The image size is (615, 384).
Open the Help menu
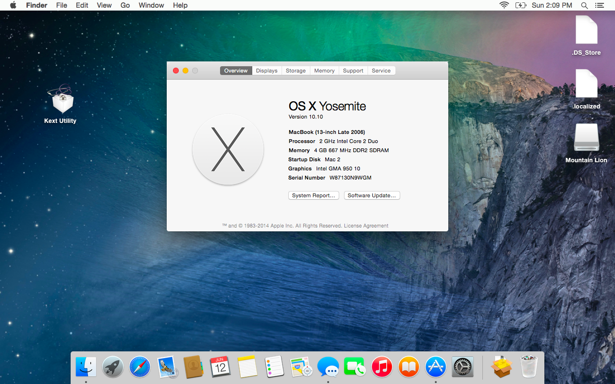[x=180, y=5]
